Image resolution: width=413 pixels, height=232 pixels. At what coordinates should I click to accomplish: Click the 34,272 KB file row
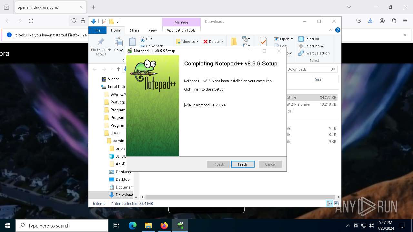click(312, 98)
